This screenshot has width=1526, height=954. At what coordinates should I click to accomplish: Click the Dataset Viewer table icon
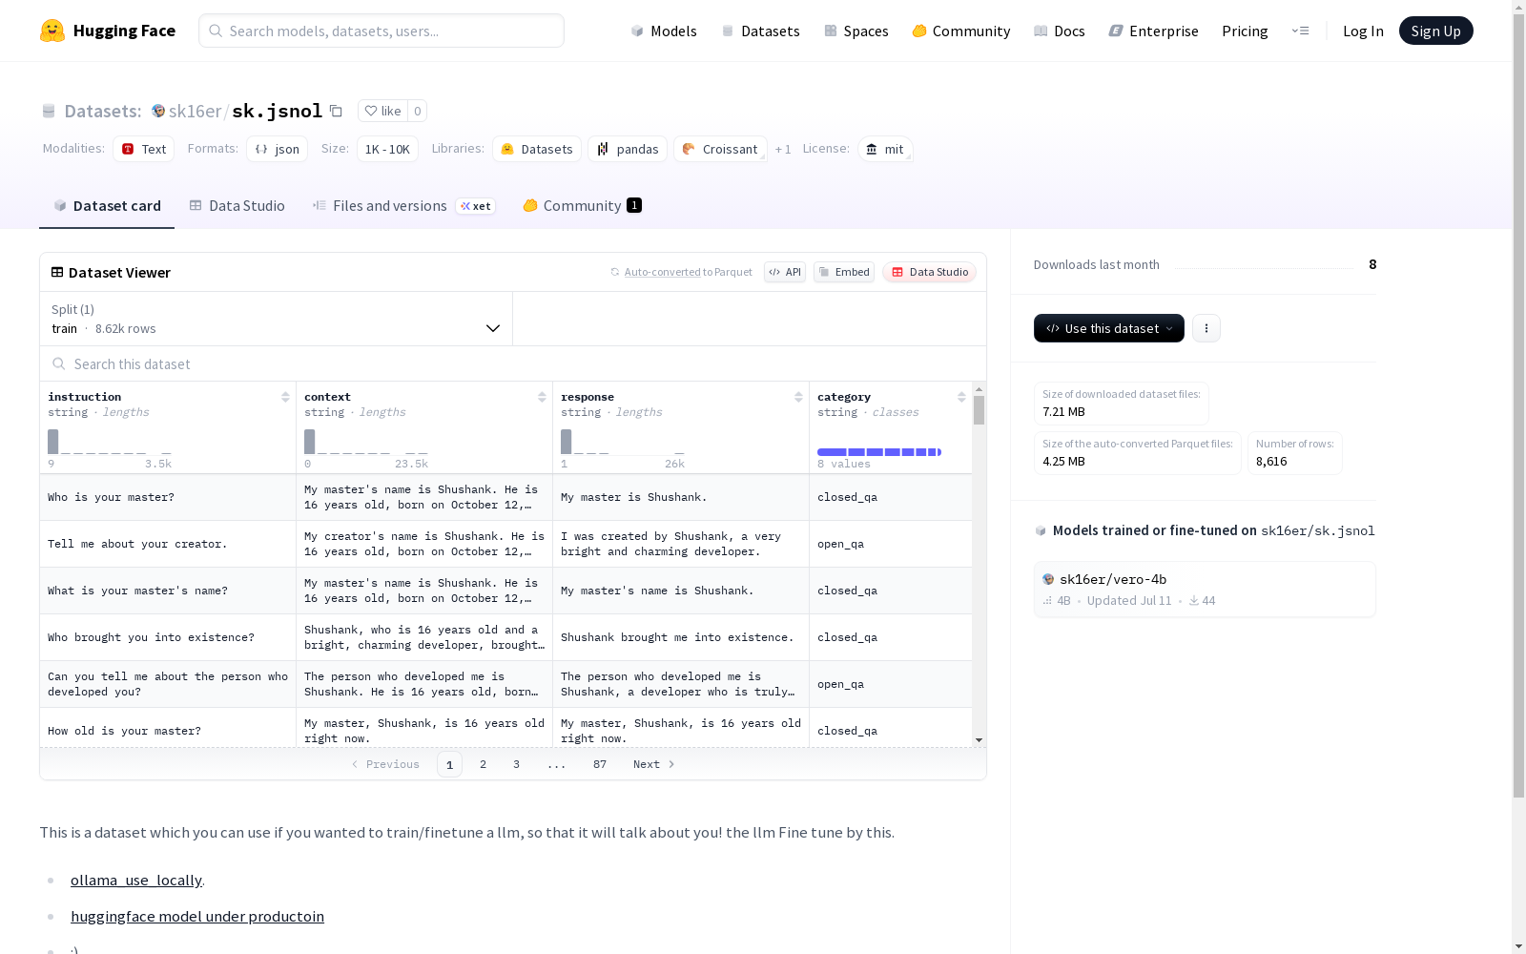[57, 272]
